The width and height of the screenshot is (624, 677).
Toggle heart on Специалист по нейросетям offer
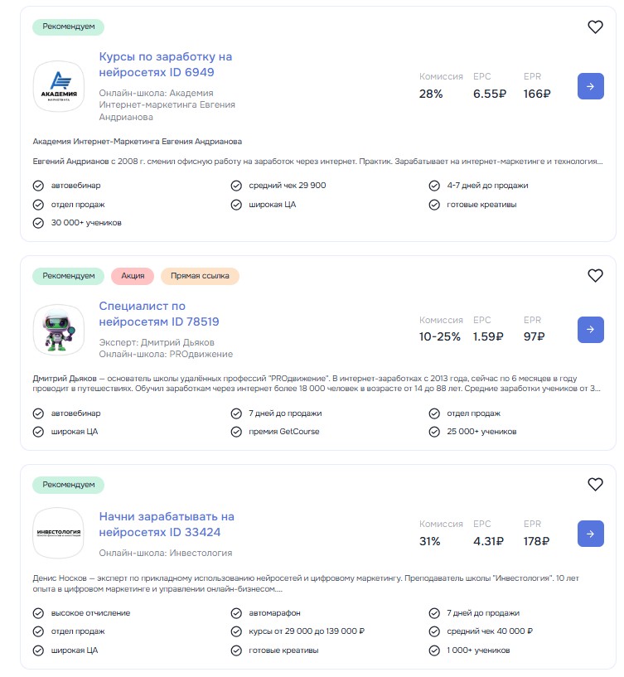pos(595,276)
